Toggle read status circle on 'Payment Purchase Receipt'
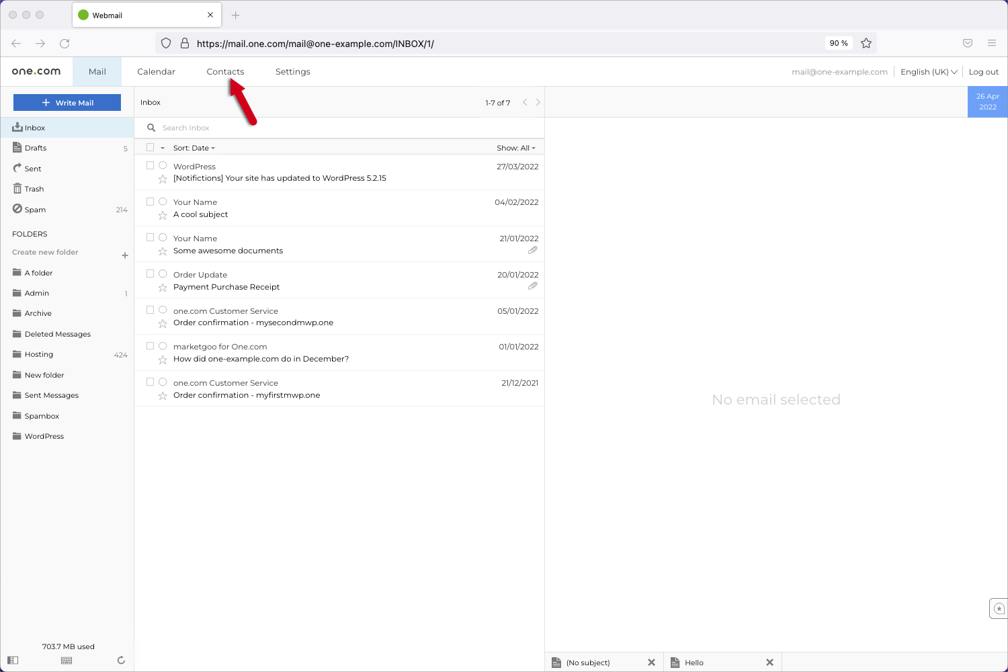This screenshot has height=672, width=1008. 163,273
